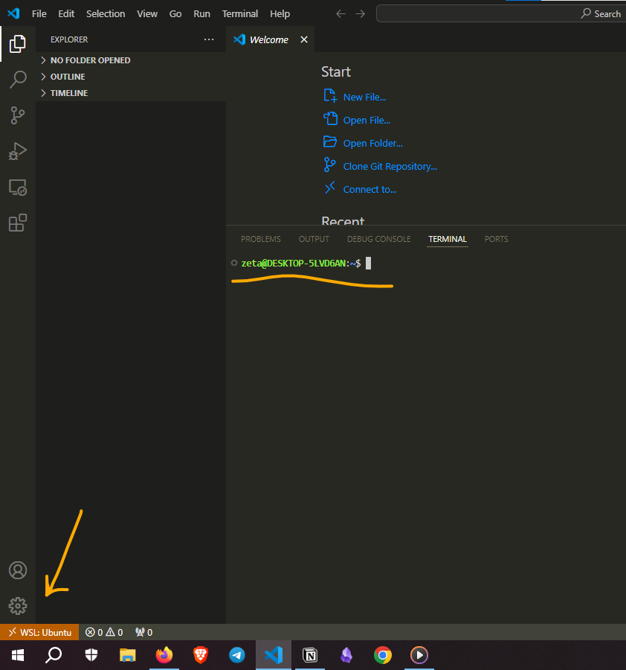Screen dimensions: 626x670
Task: Open the Extensions view
Action: point(18,223)
